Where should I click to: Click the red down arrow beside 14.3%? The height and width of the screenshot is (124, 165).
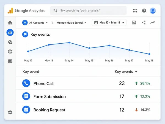point(136,110)
